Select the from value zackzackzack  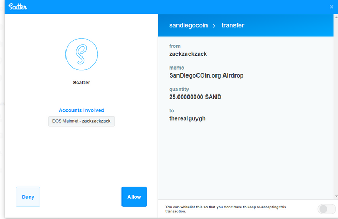[188, 54]
